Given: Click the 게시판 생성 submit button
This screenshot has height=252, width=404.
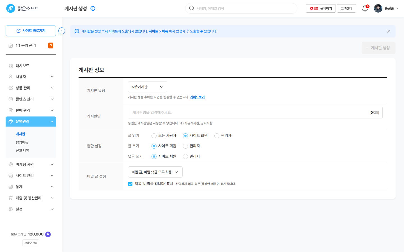Looking at the screenshot, I should [378, 48].
